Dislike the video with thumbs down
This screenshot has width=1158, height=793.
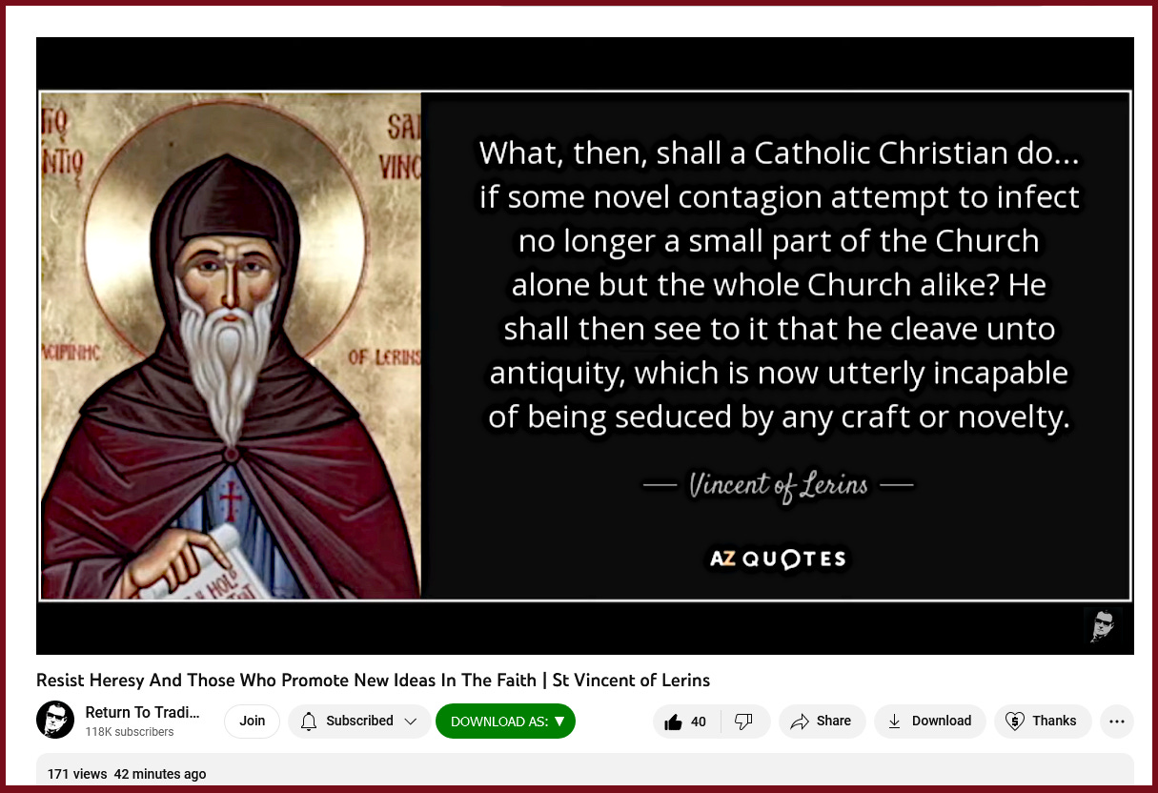pos(744,722)
